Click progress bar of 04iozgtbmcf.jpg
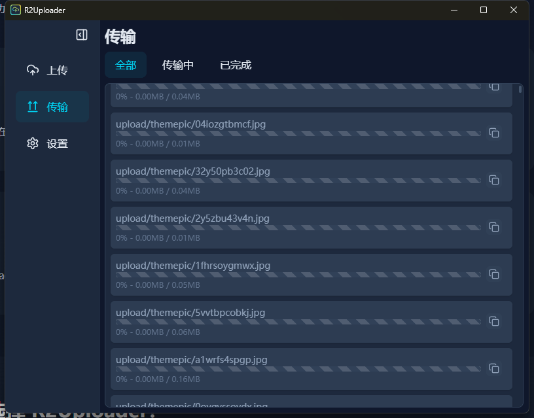Viewport: 534px width, 418px height. (298, 133)
